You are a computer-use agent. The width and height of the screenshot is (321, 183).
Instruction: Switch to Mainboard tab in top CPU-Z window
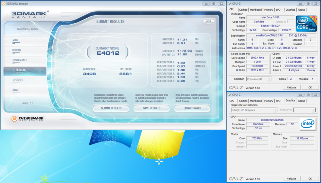(x=256, y=10)
